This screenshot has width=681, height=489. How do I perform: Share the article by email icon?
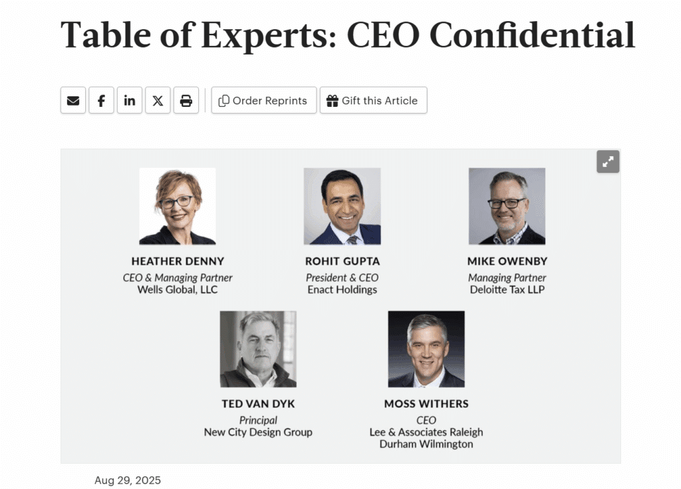[x=73, y=100]
